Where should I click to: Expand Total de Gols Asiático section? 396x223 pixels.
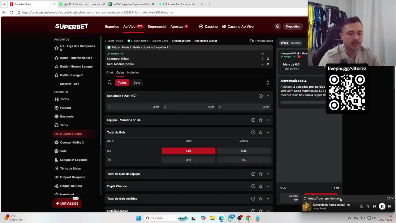[268, 199]
